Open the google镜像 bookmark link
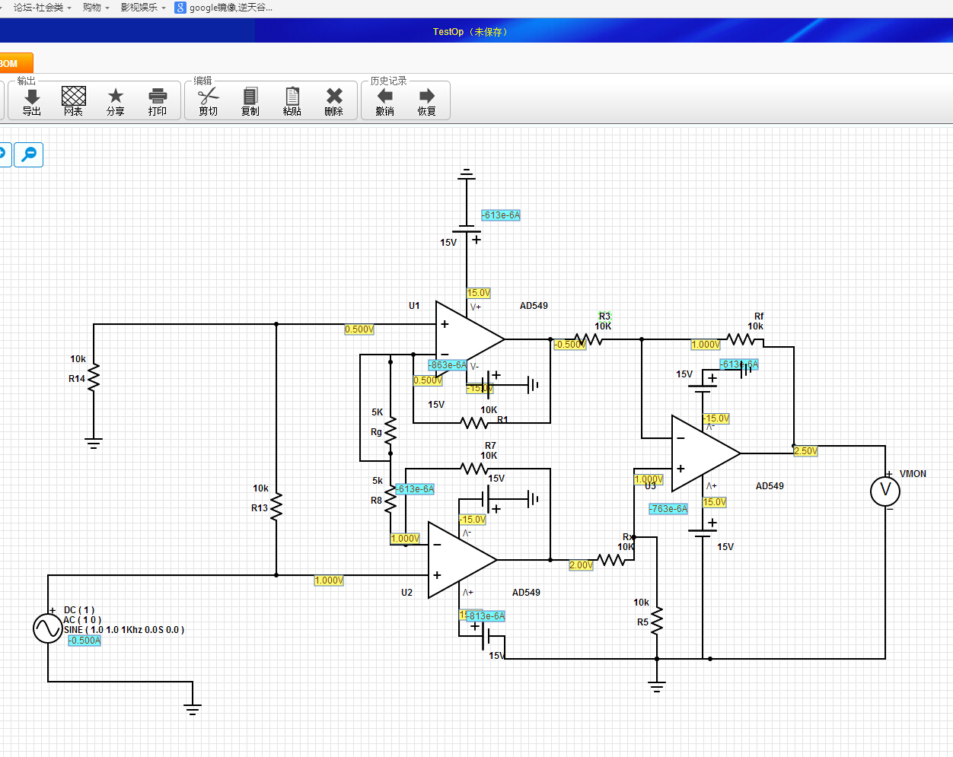953x757 pixels. (224, 8)
